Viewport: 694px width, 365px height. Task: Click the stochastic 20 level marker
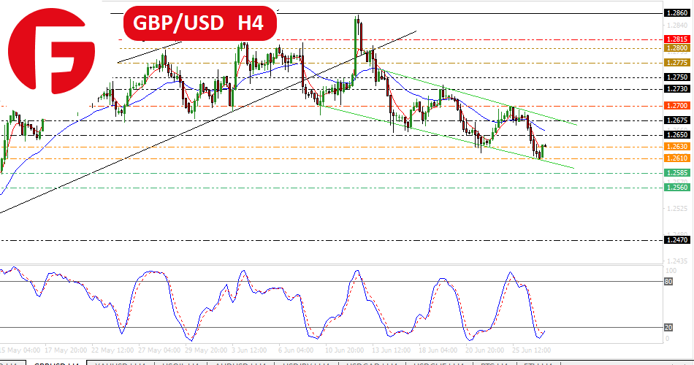pos(668,328)
